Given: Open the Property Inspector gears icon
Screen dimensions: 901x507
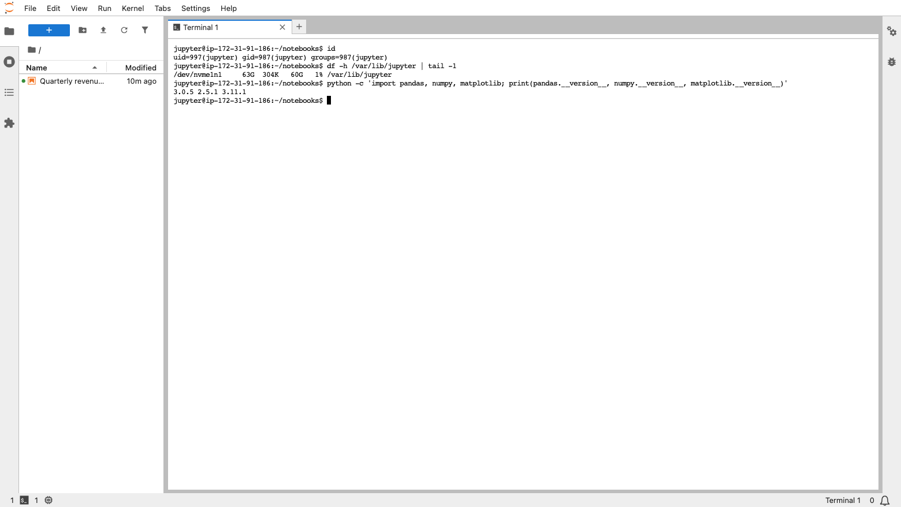Looking at the screenshot, I should (x=892, y=31).
